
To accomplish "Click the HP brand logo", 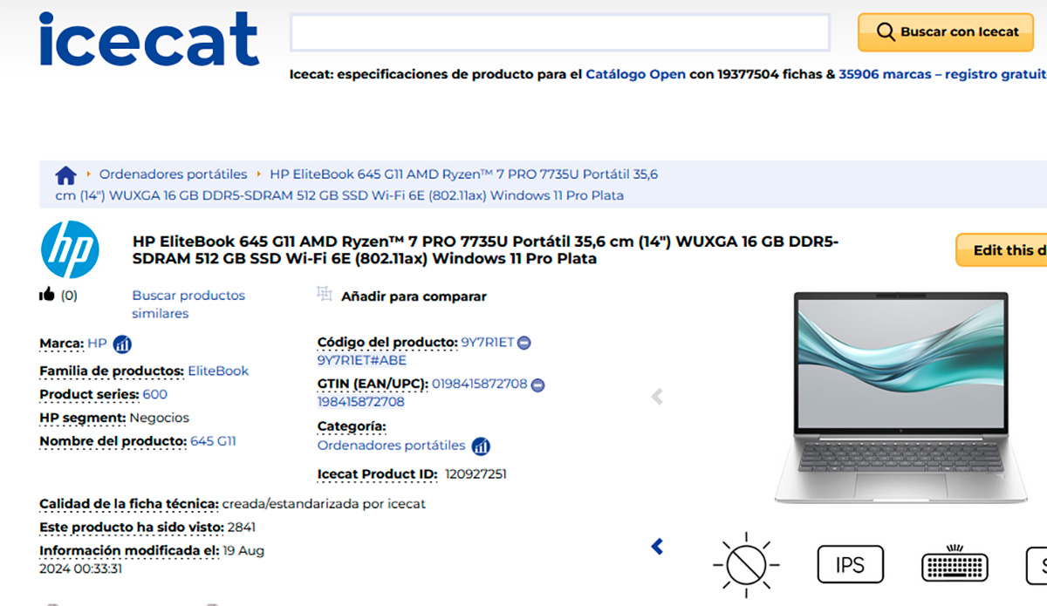I will (x=70, y=249).
